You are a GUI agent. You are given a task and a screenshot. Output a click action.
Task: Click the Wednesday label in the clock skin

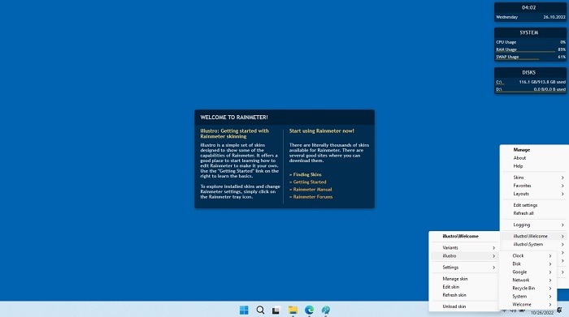pos(506,17)
